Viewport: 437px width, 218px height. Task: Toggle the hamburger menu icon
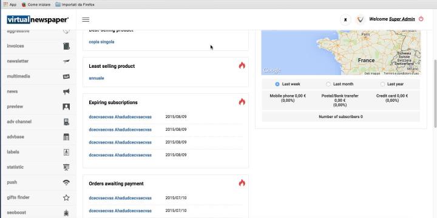86,20
